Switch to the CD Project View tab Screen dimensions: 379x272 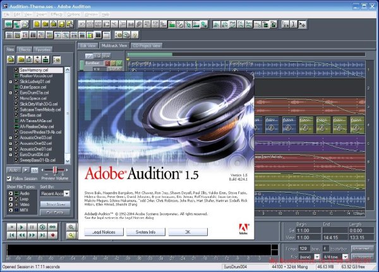point(147,45)
